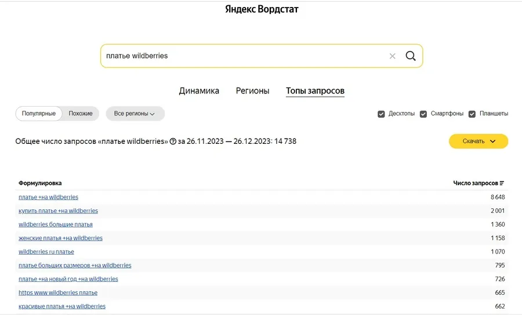
Task: Open the Все регионы dropdown
Action: [x=135, y=114]
